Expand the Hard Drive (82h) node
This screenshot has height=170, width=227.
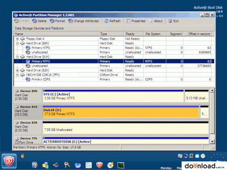click(x=17, y=71)
